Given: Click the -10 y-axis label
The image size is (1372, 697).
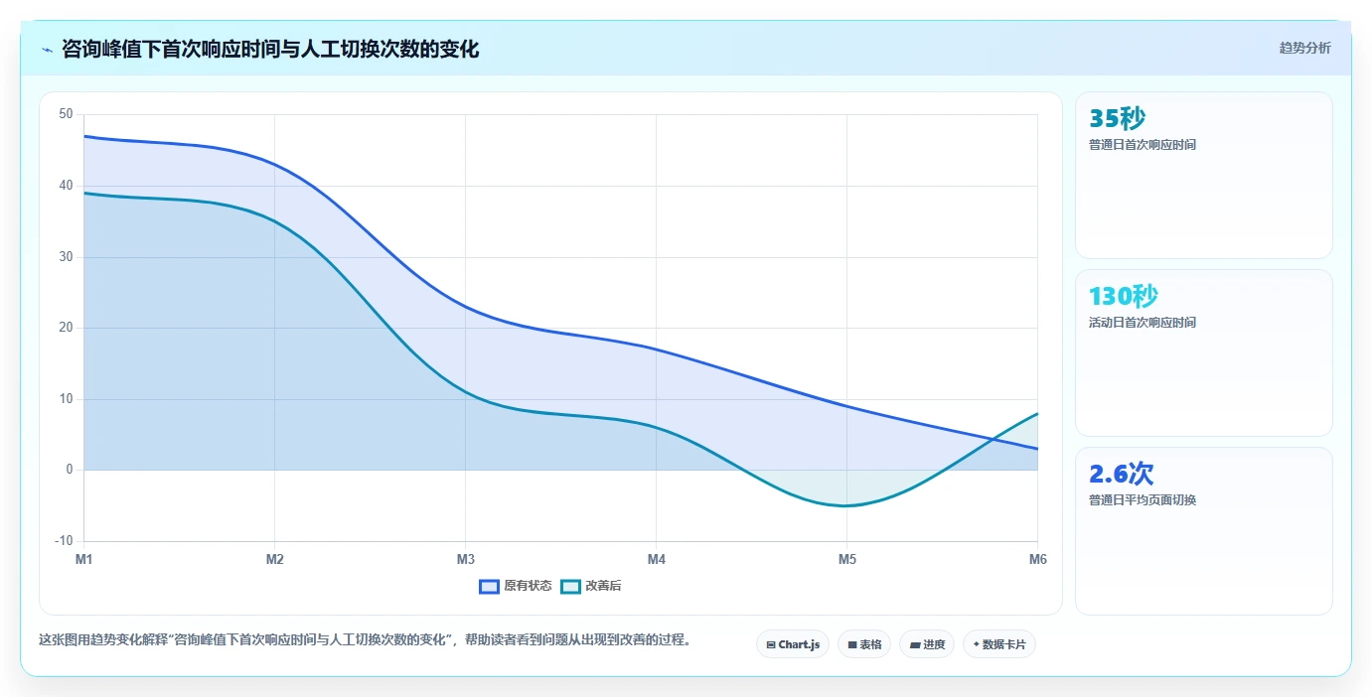Looking at the screenshot, I should point(64,541).
